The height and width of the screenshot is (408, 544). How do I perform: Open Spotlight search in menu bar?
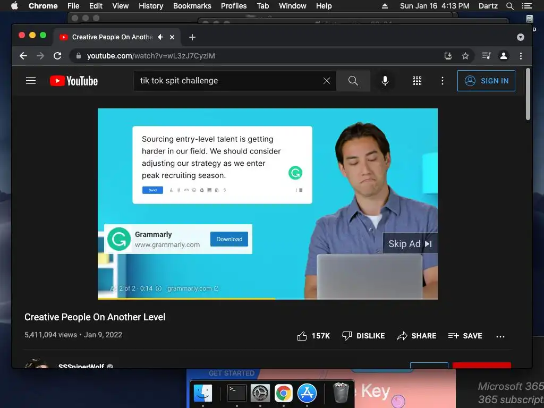pyautogui.click(x=509, y=6)
